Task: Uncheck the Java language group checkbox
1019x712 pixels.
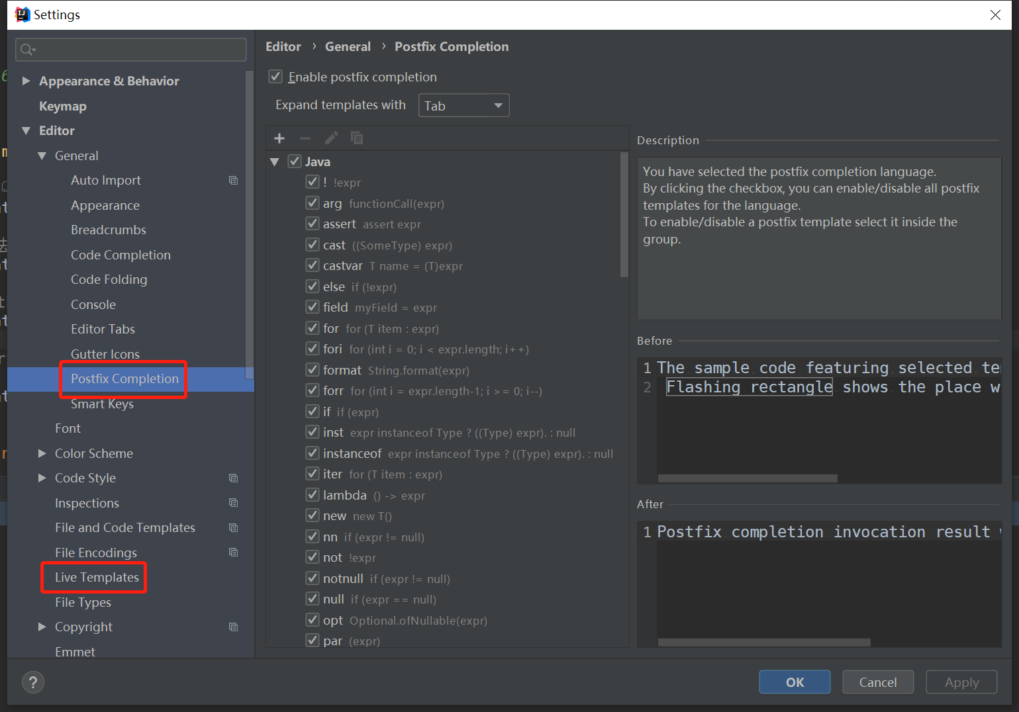Action: pyautogui.click(x=295, y=161)
